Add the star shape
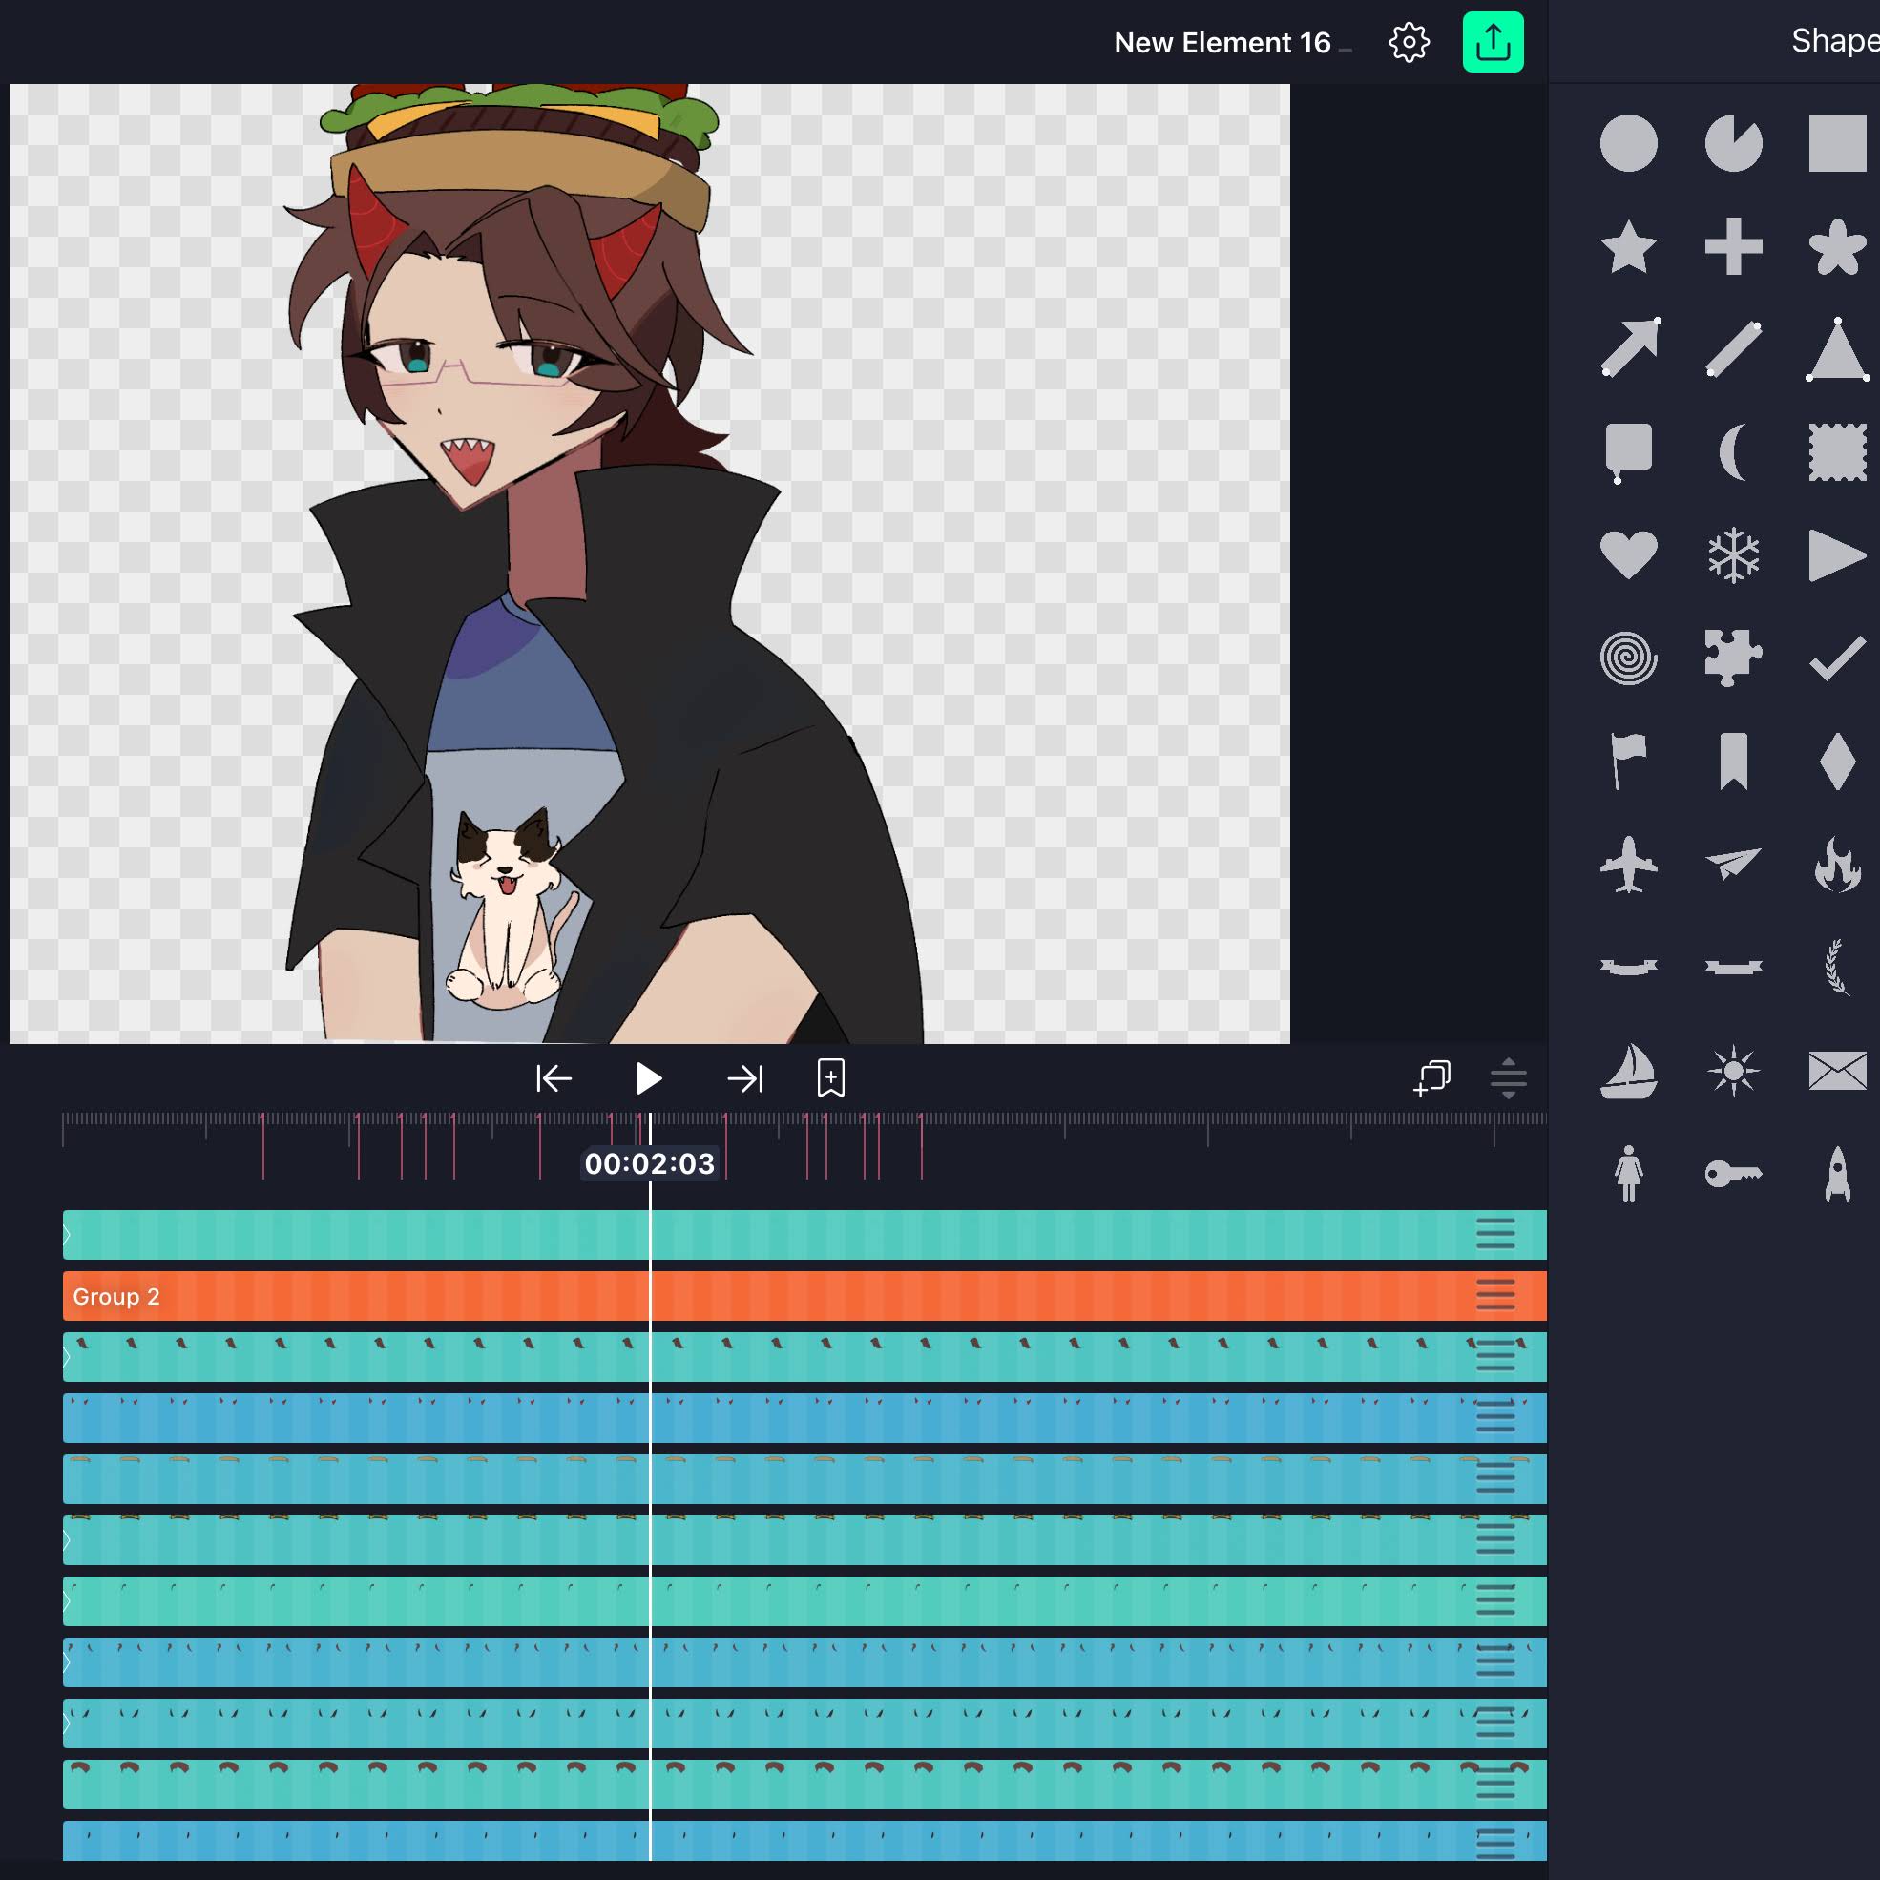 (x=1628, y=247)
